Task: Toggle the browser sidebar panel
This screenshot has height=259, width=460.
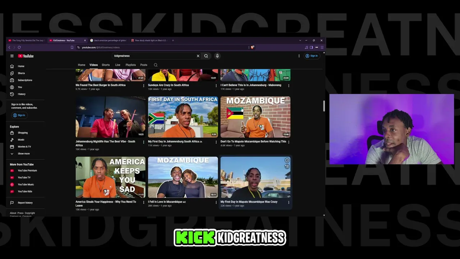Action: click(x=311, y=47)
